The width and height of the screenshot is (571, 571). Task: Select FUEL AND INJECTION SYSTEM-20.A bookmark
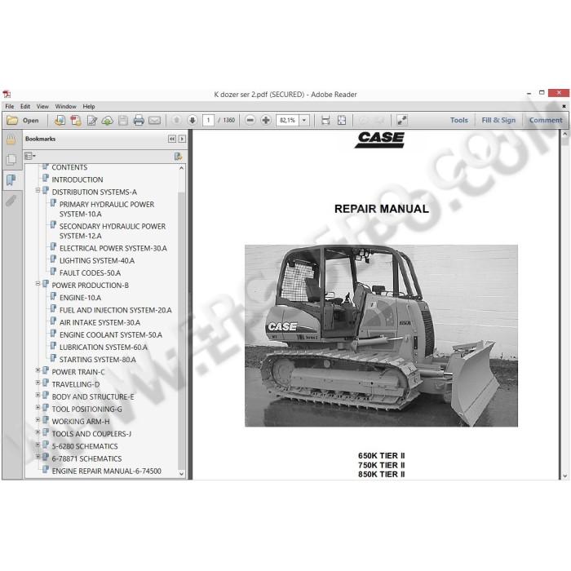pos(116,310)
